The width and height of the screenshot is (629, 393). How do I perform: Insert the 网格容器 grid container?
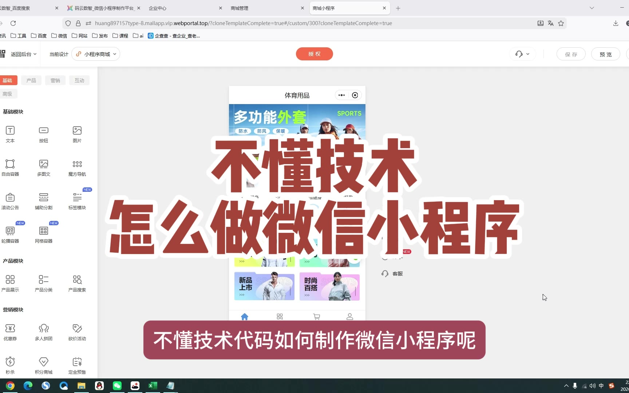click(x=44, y=234)
